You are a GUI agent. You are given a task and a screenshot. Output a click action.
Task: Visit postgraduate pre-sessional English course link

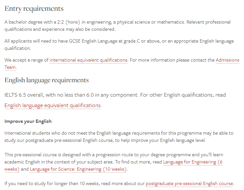click(189, 184)
